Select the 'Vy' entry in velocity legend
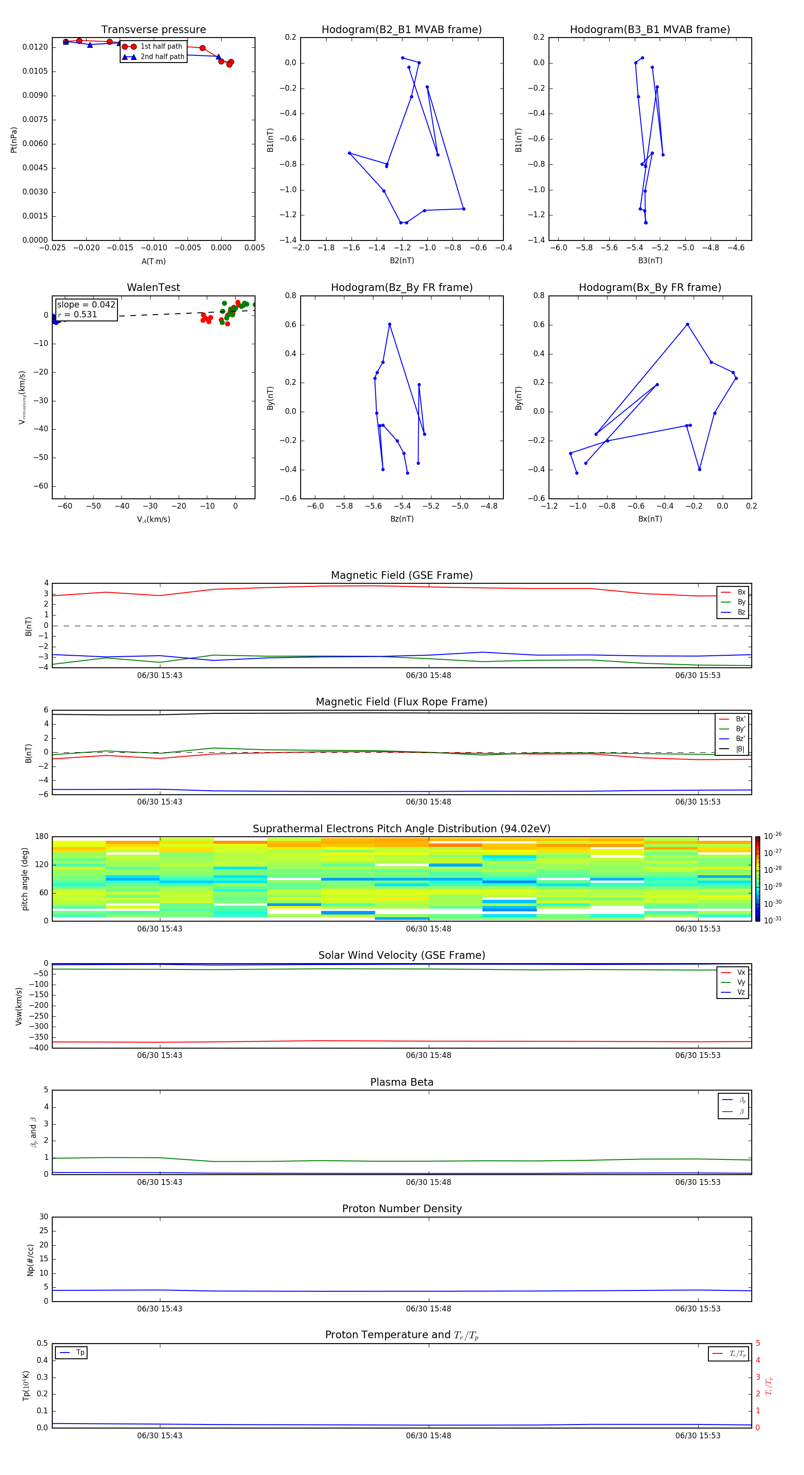The image size is (804, 1475). pos(733,982)
